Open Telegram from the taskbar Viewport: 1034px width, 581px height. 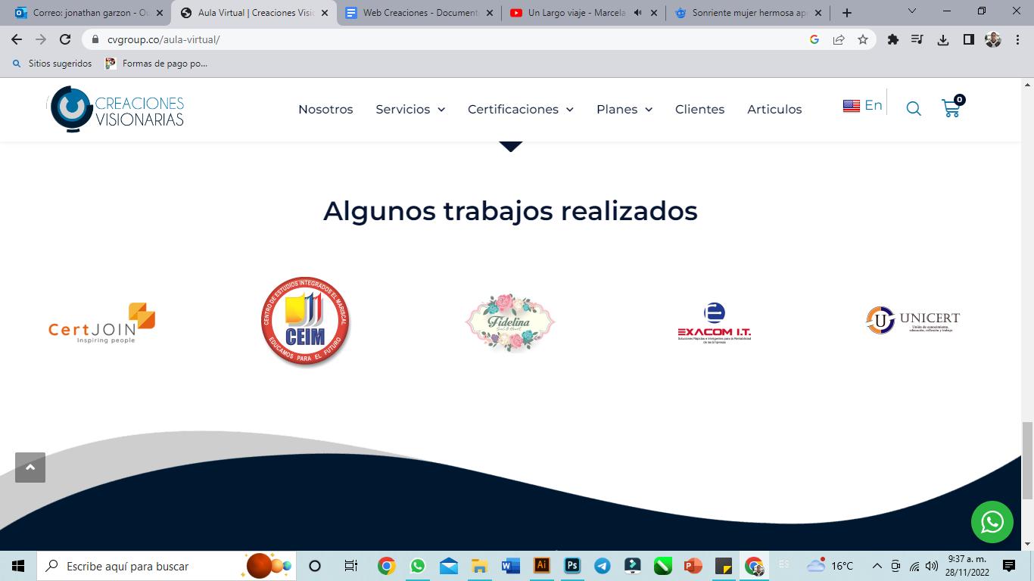(603, 566)
